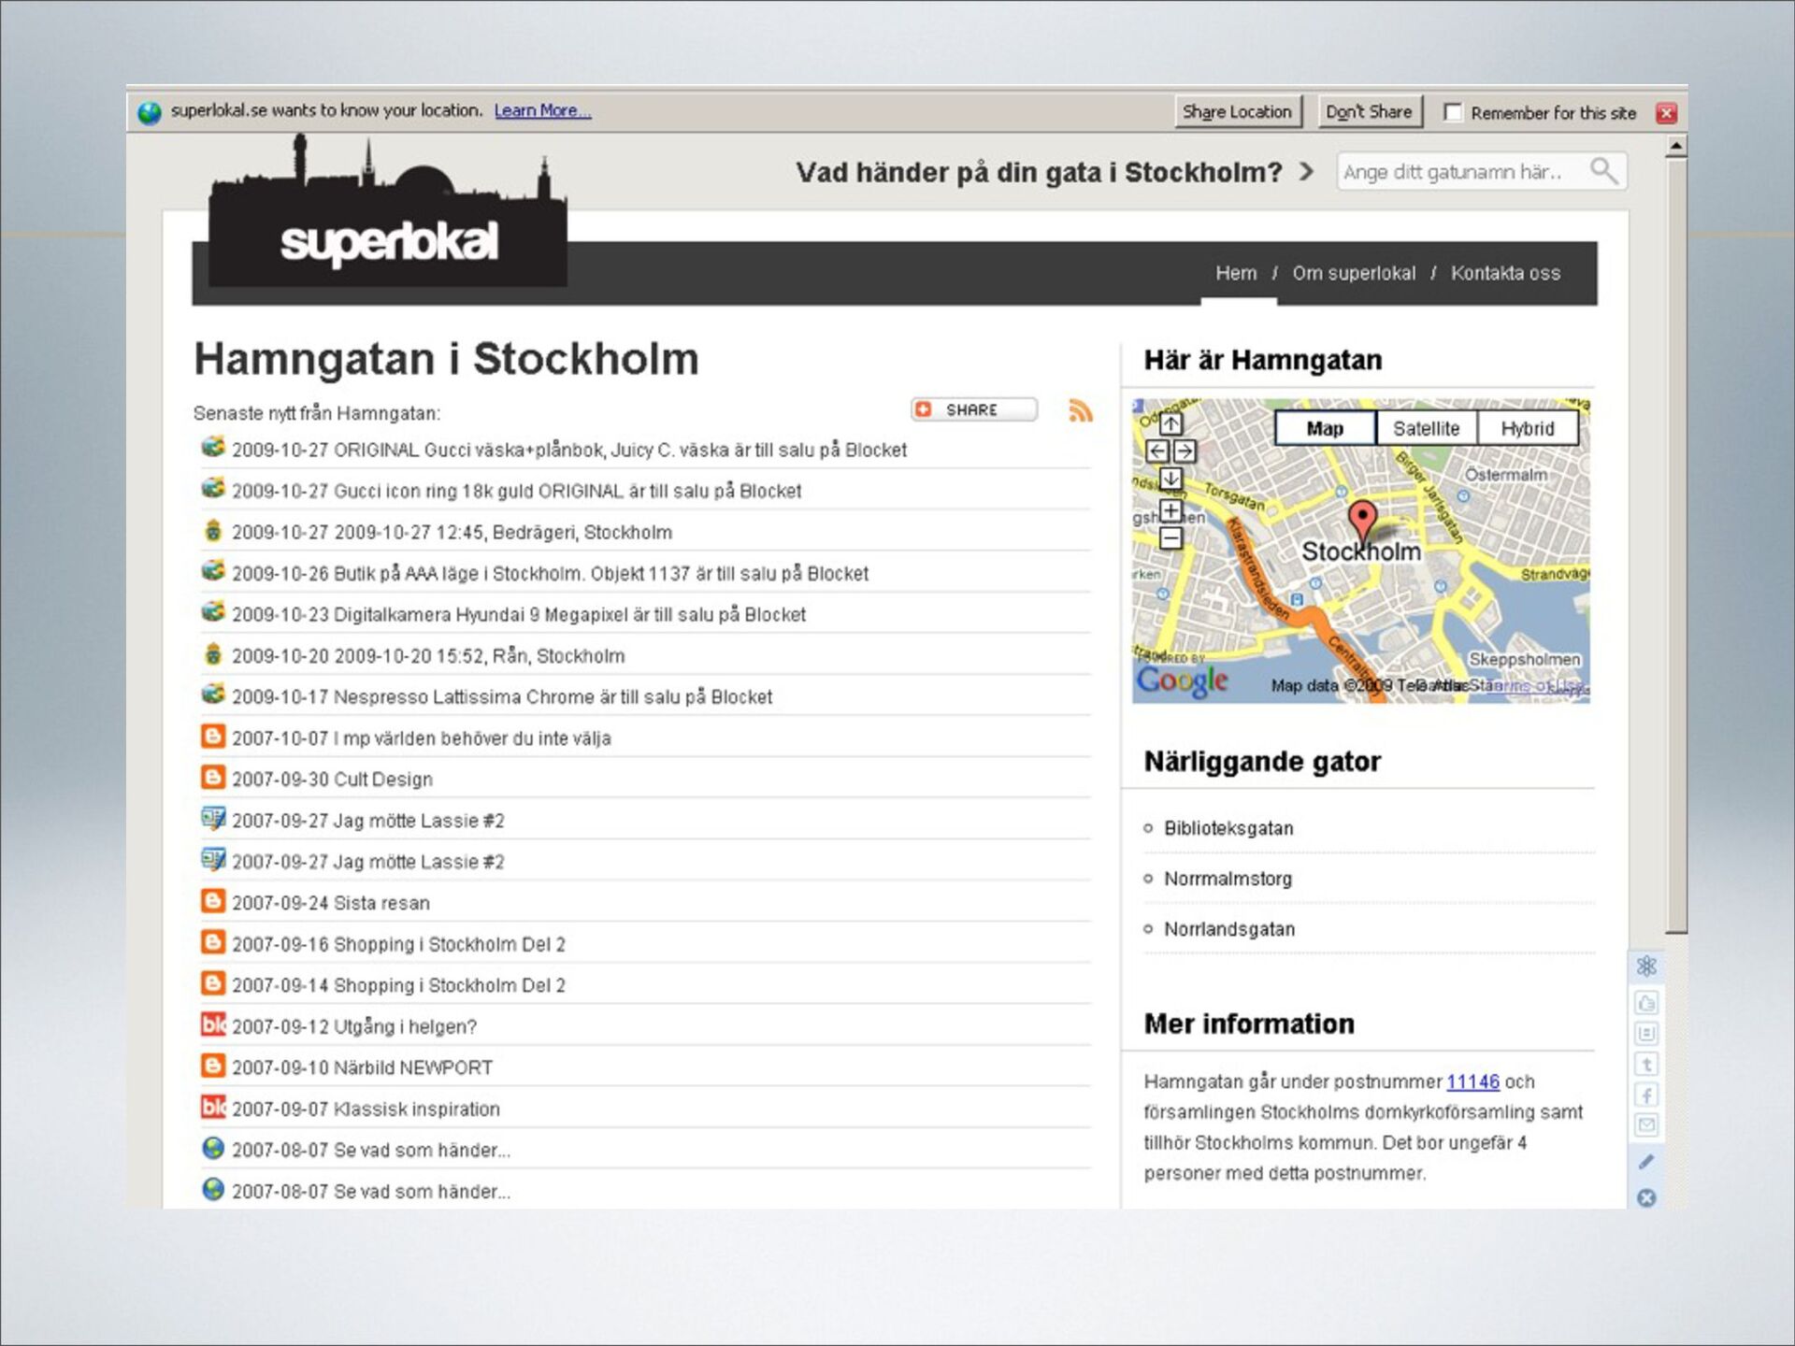Click the thumbs-up like icon in side toolbar
The height and width of the screenshot is (1346, 1795).
pyautogui.click(x=1646, y=1003)
